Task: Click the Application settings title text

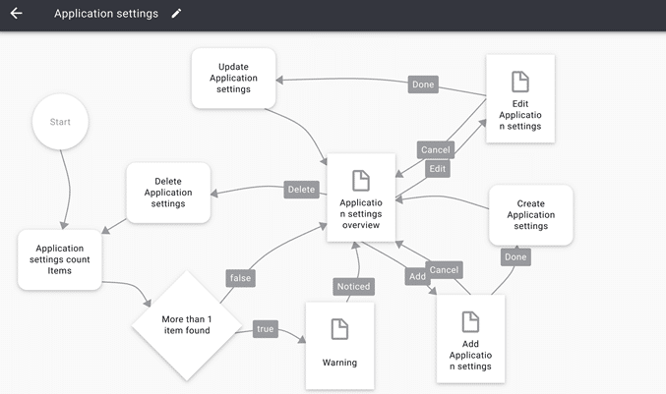Action: (106, 14)
